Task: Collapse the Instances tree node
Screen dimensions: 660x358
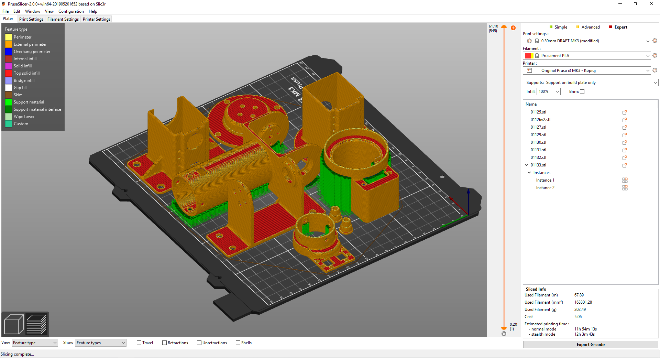Action: point(529,173)
